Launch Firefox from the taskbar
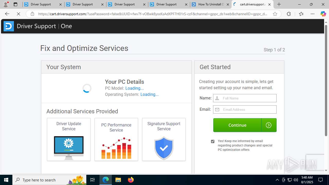Image resolution: width=329 pixels, height=185 pixels. [131, 180]
